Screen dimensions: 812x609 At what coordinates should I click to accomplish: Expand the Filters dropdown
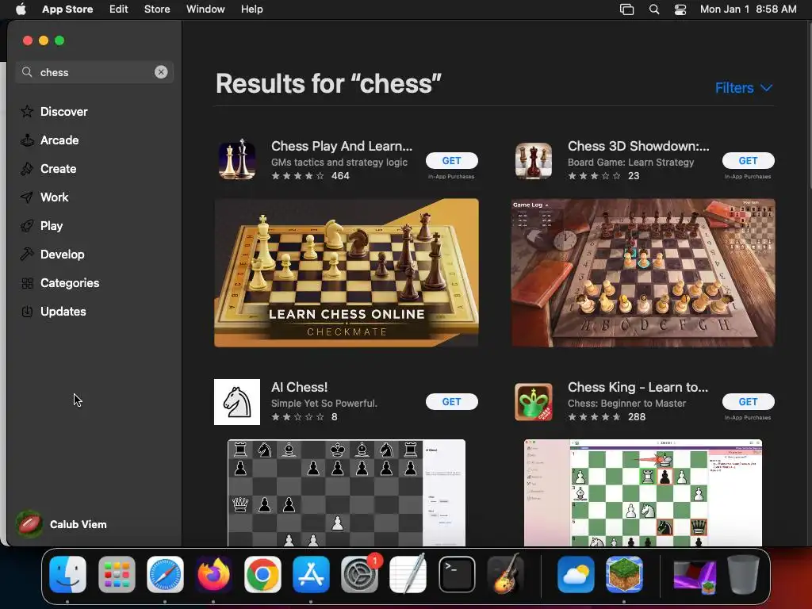coord(744,88)
